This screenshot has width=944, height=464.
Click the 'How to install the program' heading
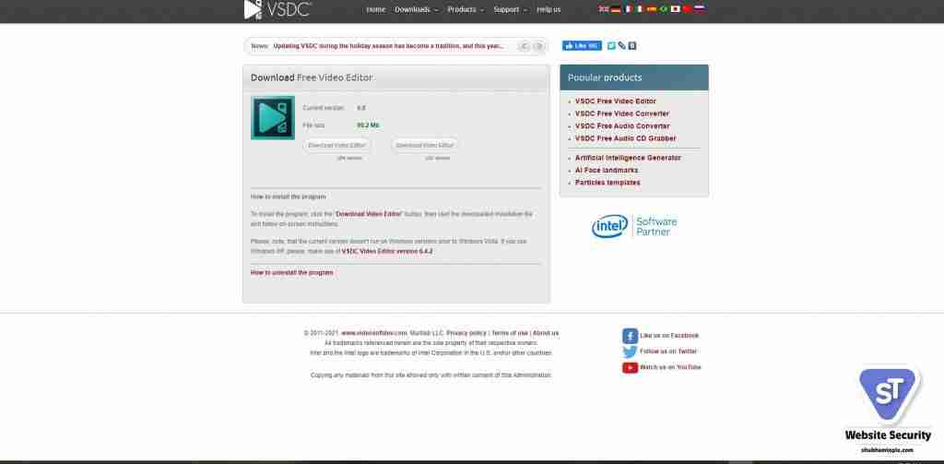[289, 196]
